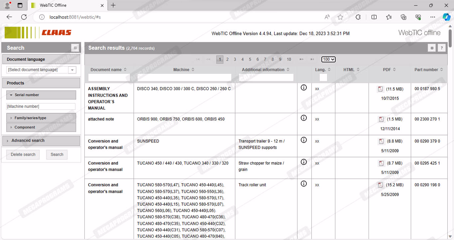Jump to last page in pagination
The image size is (454, 240).
[x=312, y=59]
